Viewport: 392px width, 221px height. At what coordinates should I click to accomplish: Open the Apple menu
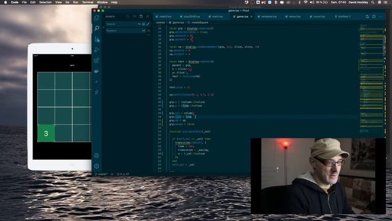(x=6, y=2)
